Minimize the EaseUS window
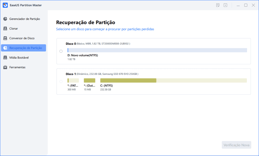The height and width of the screenshot is (156, 259). pyautogui.click(x=238, y=5)
